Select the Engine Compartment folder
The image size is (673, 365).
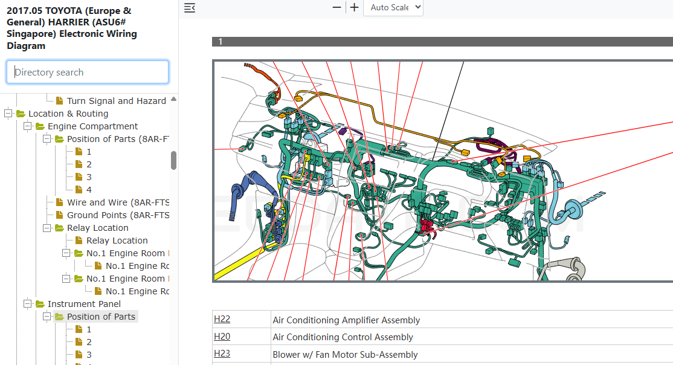[92, 126]
